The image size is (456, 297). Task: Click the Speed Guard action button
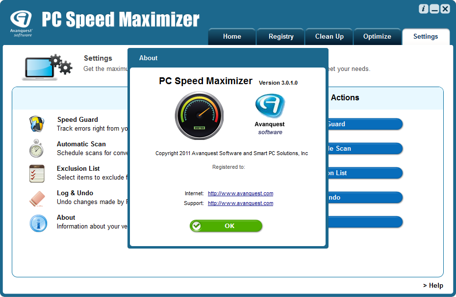[x=366, y=124]
